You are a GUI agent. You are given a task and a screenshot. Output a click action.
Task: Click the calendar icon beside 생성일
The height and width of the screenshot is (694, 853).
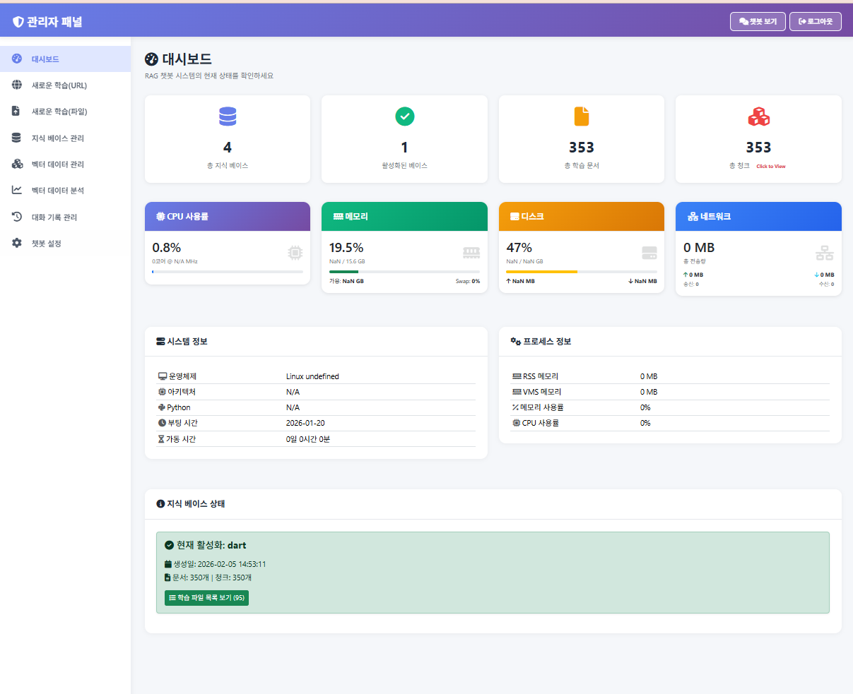(167, 564)
